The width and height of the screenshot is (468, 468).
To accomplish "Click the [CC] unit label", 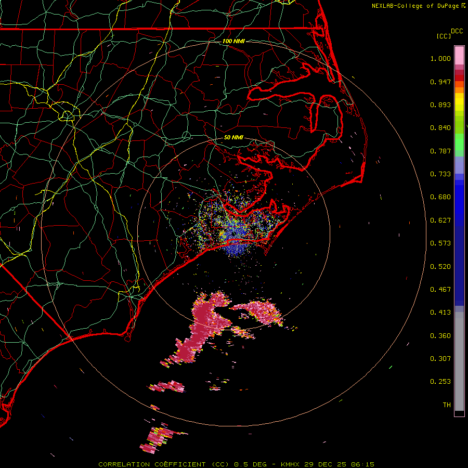I will click(x=444, y=36).
